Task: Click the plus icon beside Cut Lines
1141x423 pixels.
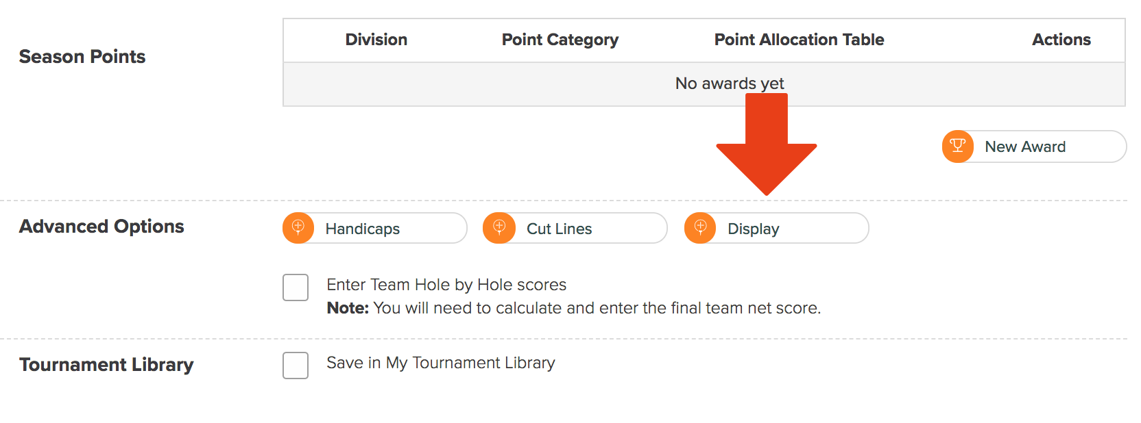Action: coord(499,228)
